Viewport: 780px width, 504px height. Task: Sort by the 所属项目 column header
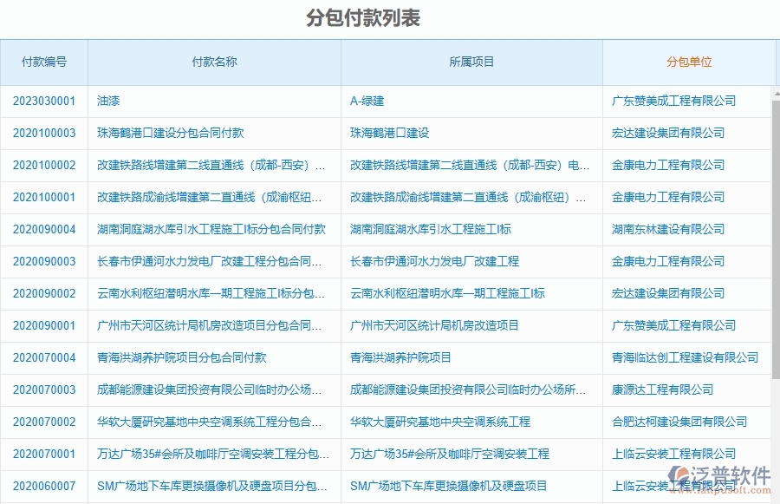[471, 62]
